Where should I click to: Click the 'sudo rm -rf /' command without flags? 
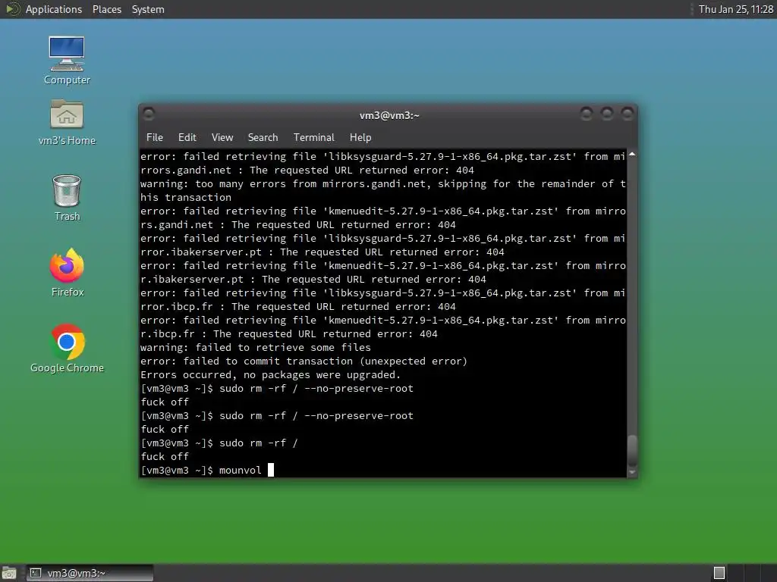pos(258,443)
